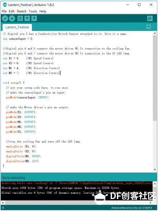Create a new sketch with New icon
158x211 pixels.
20,18
